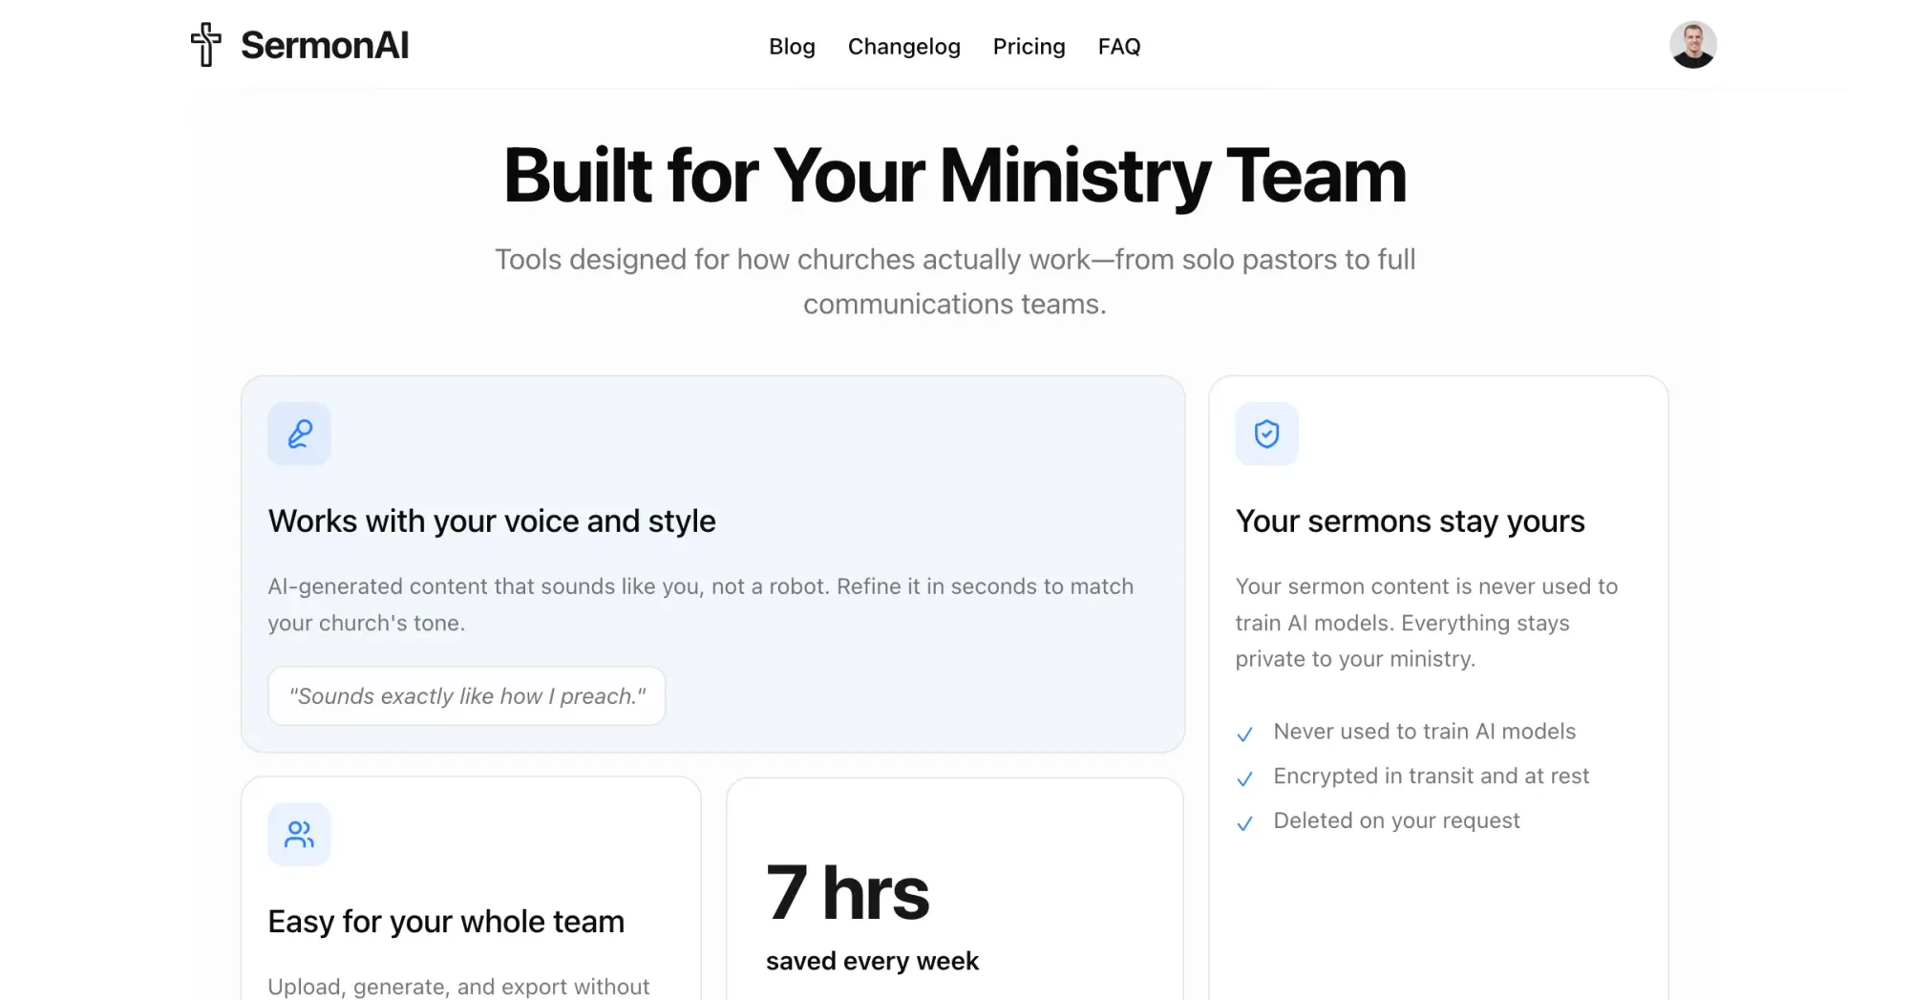1910x1000 pixels.
Task: Select the "Sounds exactly like how I preach" quote
Action: (467, 695)
